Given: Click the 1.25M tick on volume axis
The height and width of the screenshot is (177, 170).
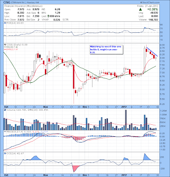Looking at the screenshot, I should coord(163,111).
